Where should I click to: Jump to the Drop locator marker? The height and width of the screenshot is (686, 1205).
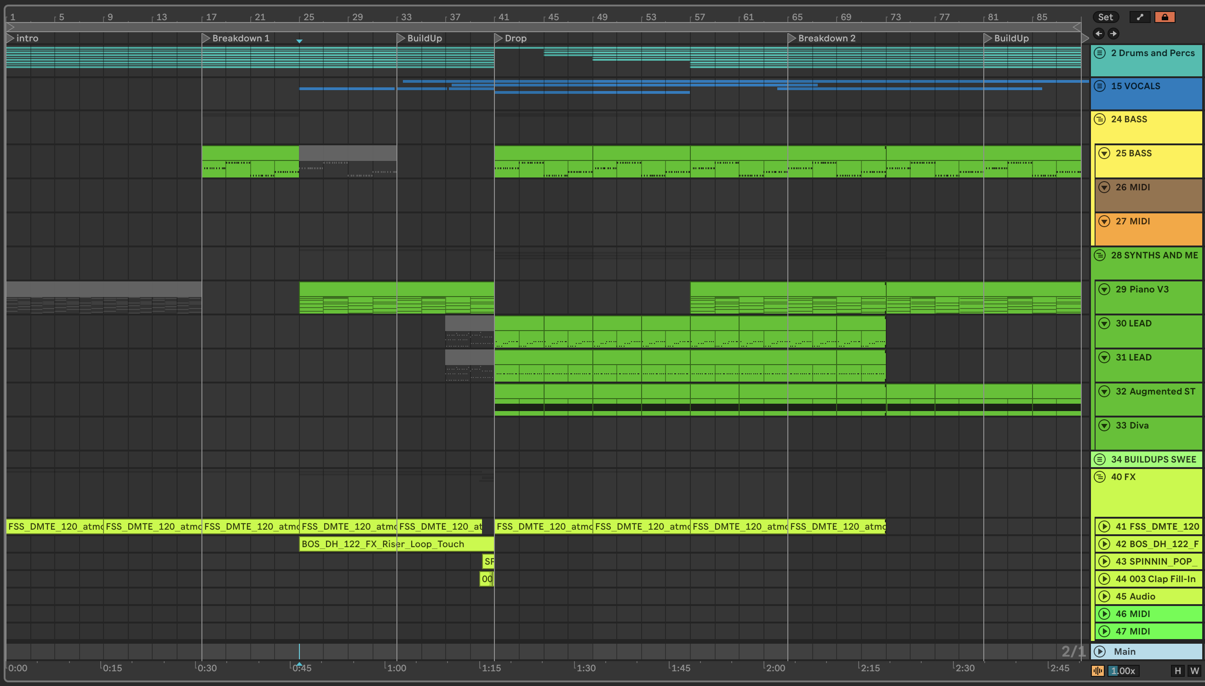click(x=499, y=38)
